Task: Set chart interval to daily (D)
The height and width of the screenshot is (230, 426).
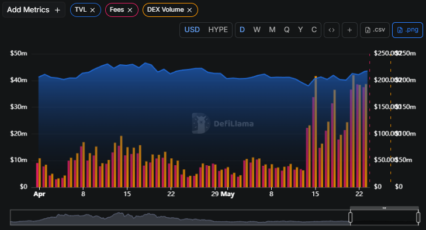Action: click(242, 30)
